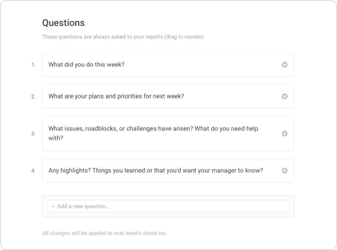Select the 'What are your plans and priorities' question

click(116, 96)
